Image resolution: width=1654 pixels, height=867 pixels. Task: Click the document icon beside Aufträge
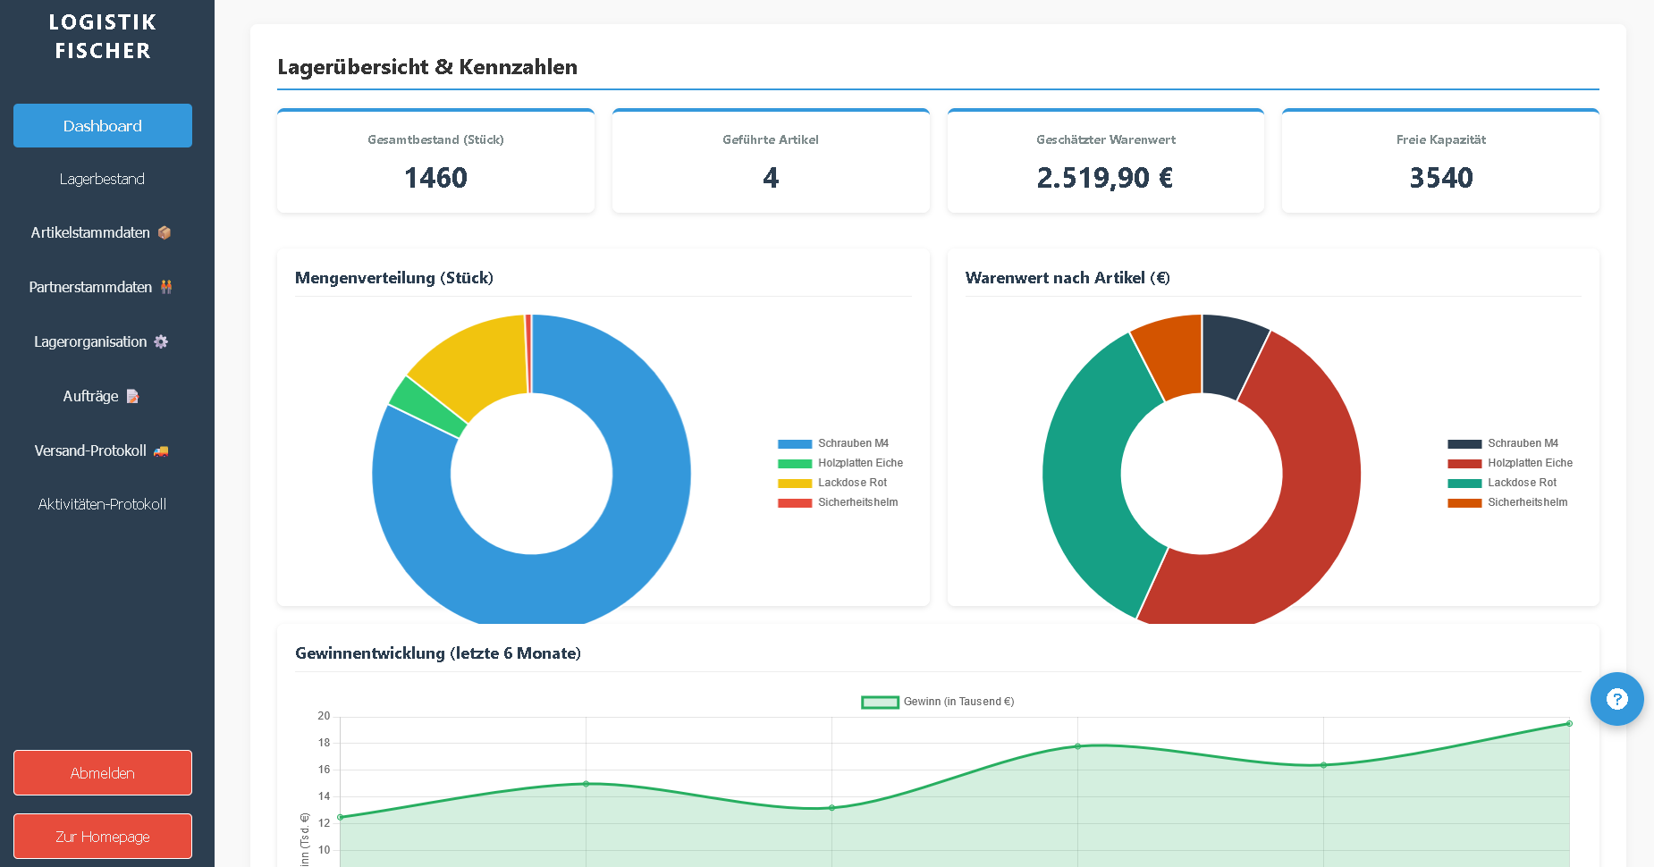(x=132, y=396)
